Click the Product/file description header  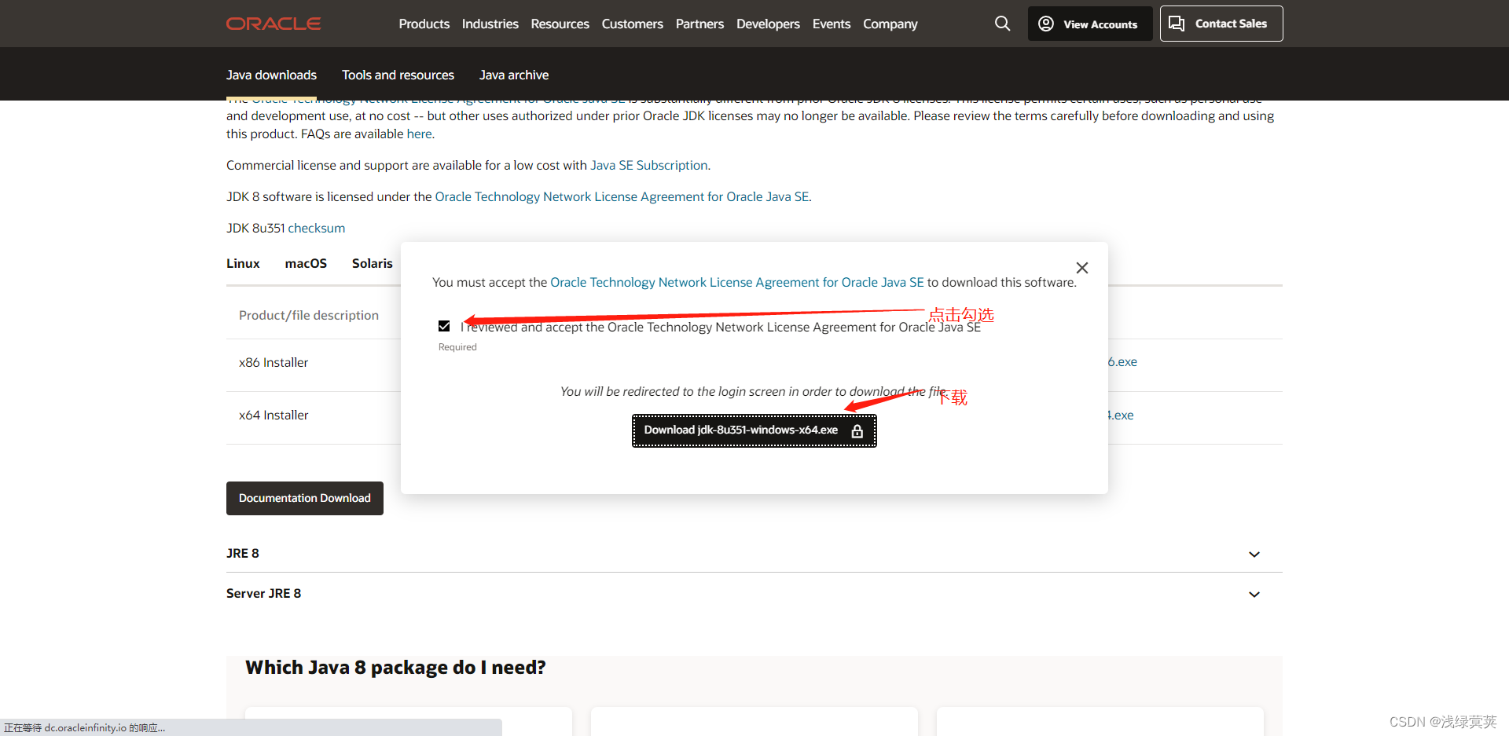pos(309,315)
